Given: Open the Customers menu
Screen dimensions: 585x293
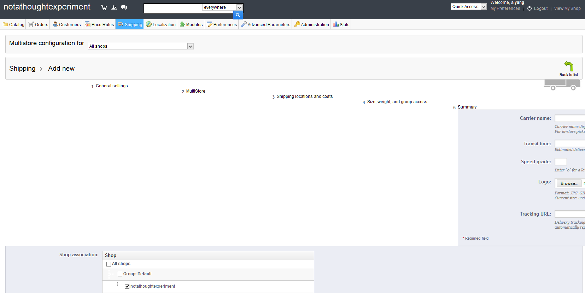Looking at the screenshot, I should tap(66, 24).
